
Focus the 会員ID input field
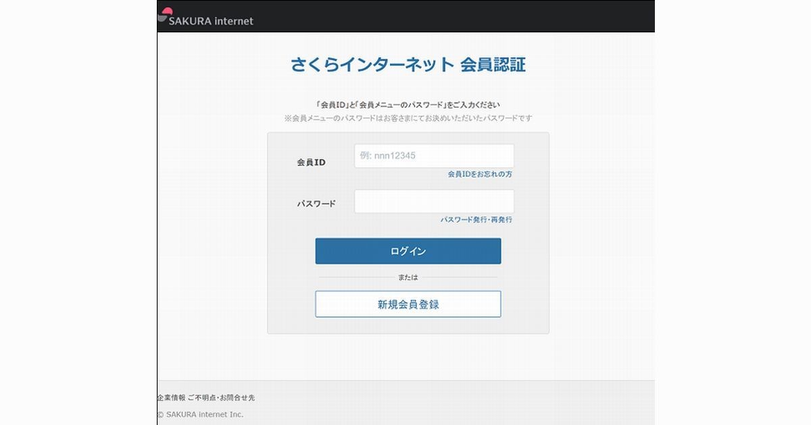434,156
